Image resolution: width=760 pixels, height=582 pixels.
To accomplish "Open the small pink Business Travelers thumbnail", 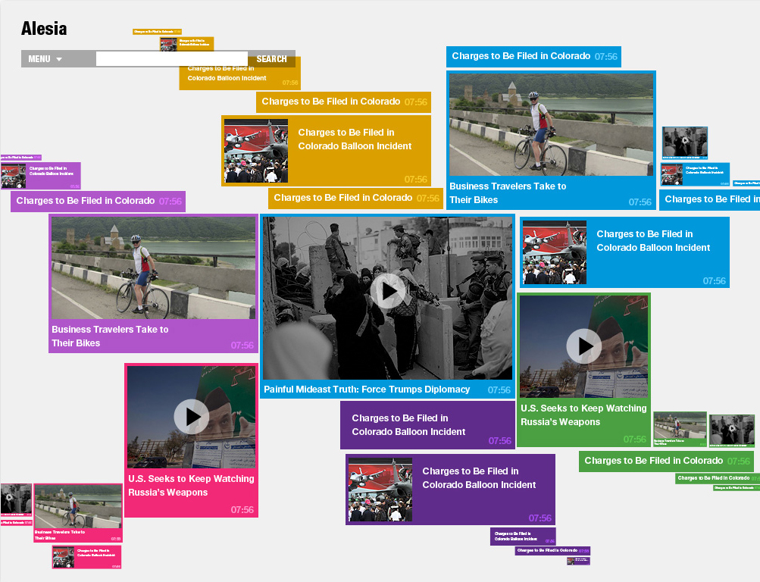I will (77, 508).
